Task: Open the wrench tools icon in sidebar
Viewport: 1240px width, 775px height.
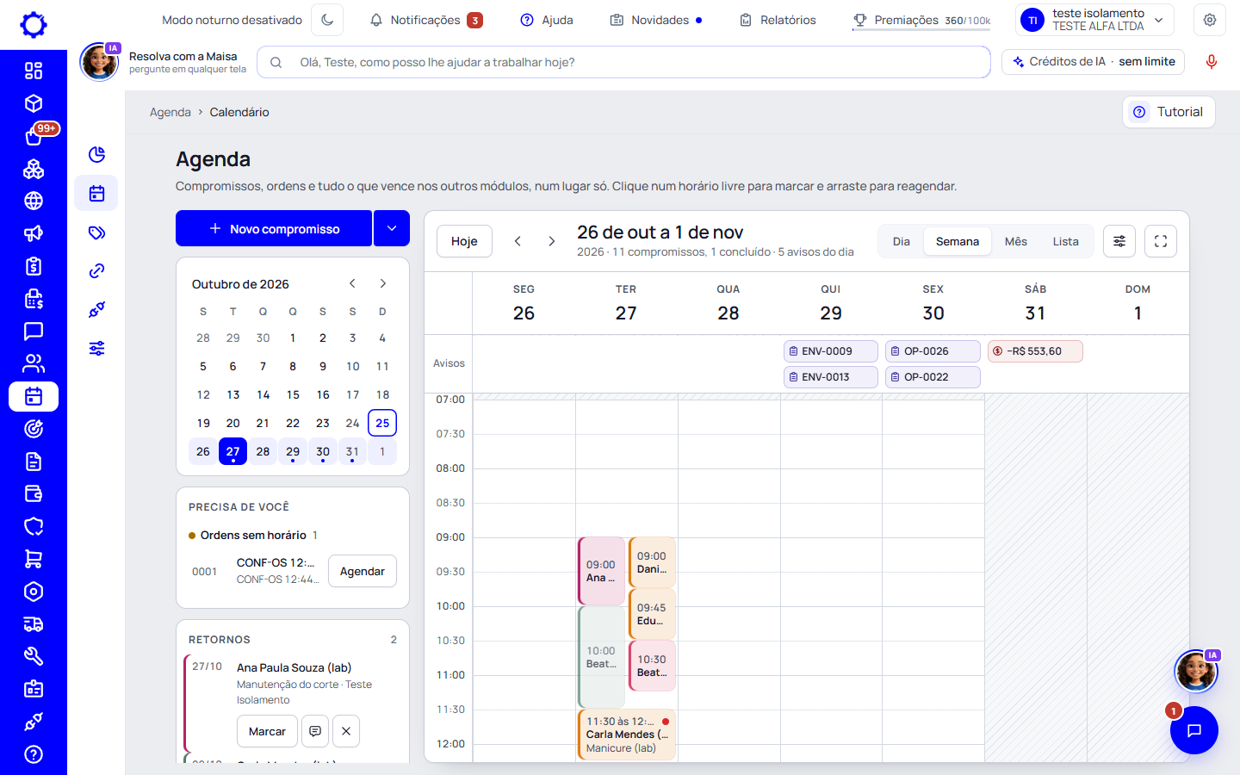Action: [34, 657]
